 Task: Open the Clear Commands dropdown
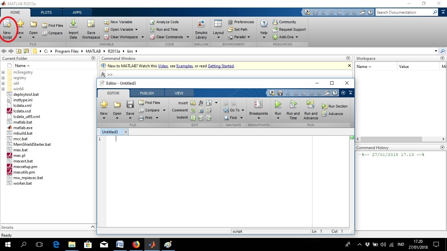coord(188,37)
